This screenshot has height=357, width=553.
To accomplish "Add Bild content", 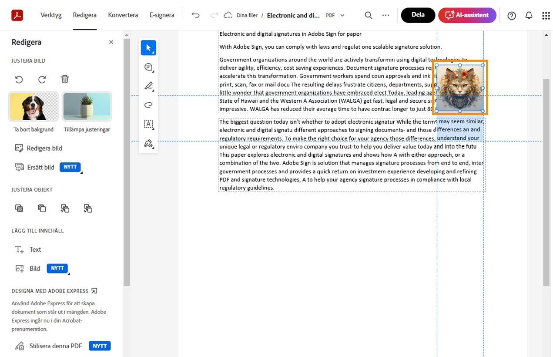I will coord(27,269).
